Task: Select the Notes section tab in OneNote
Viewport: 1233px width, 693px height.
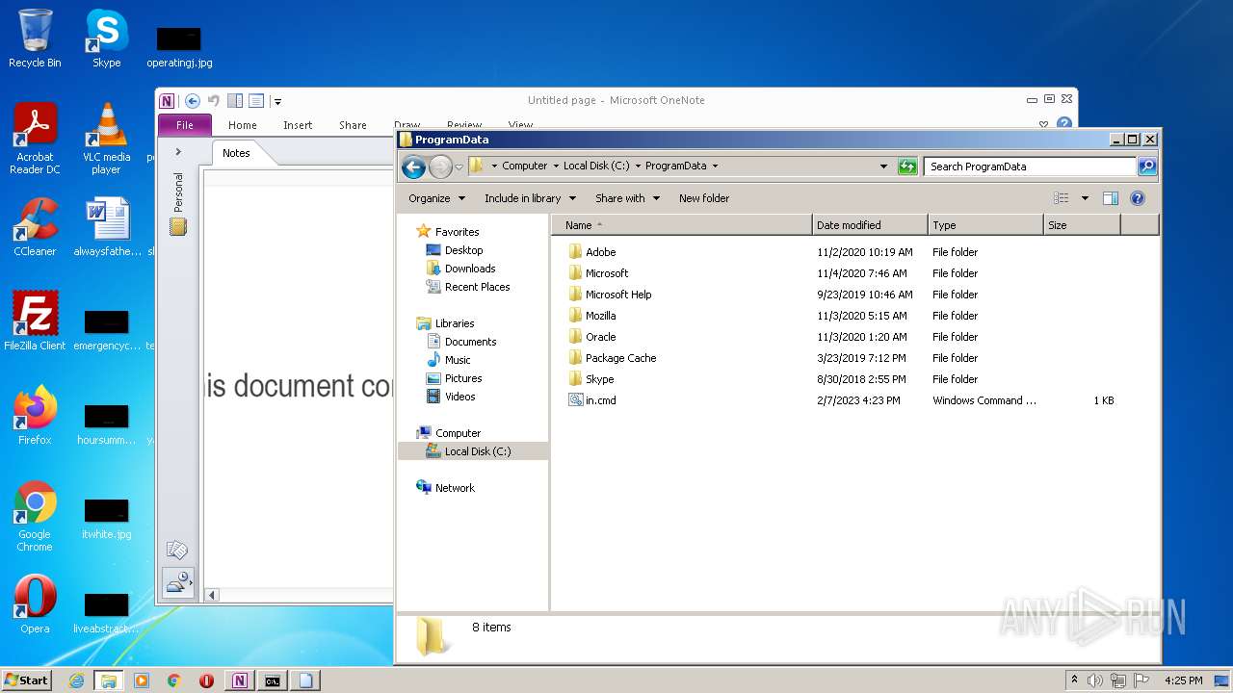Action: coord(236,153)
